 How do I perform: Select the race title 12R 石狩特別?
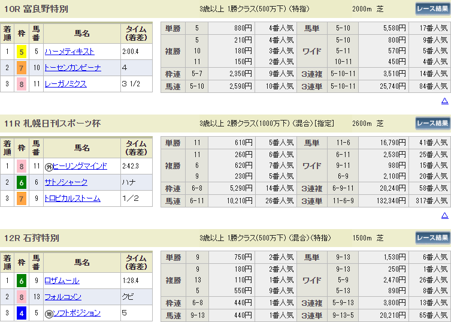32,238
